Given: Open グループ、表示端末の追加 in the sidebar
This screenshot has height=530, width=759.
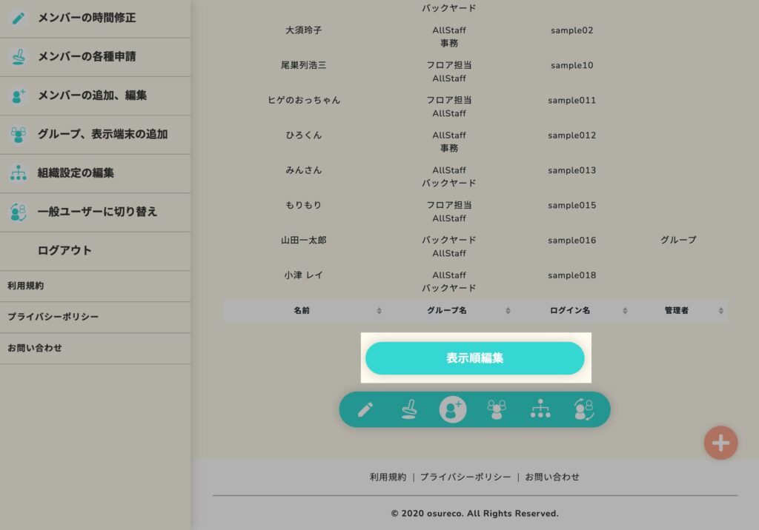Looking at the screenshot, I should click(102, 134).
